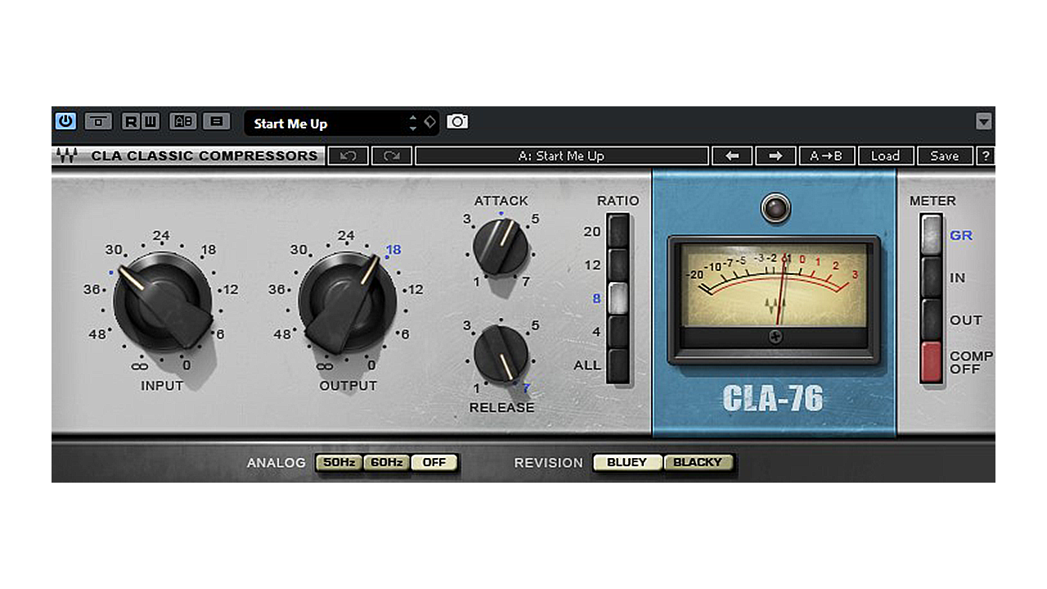Click the Redo arrow button

391,156
